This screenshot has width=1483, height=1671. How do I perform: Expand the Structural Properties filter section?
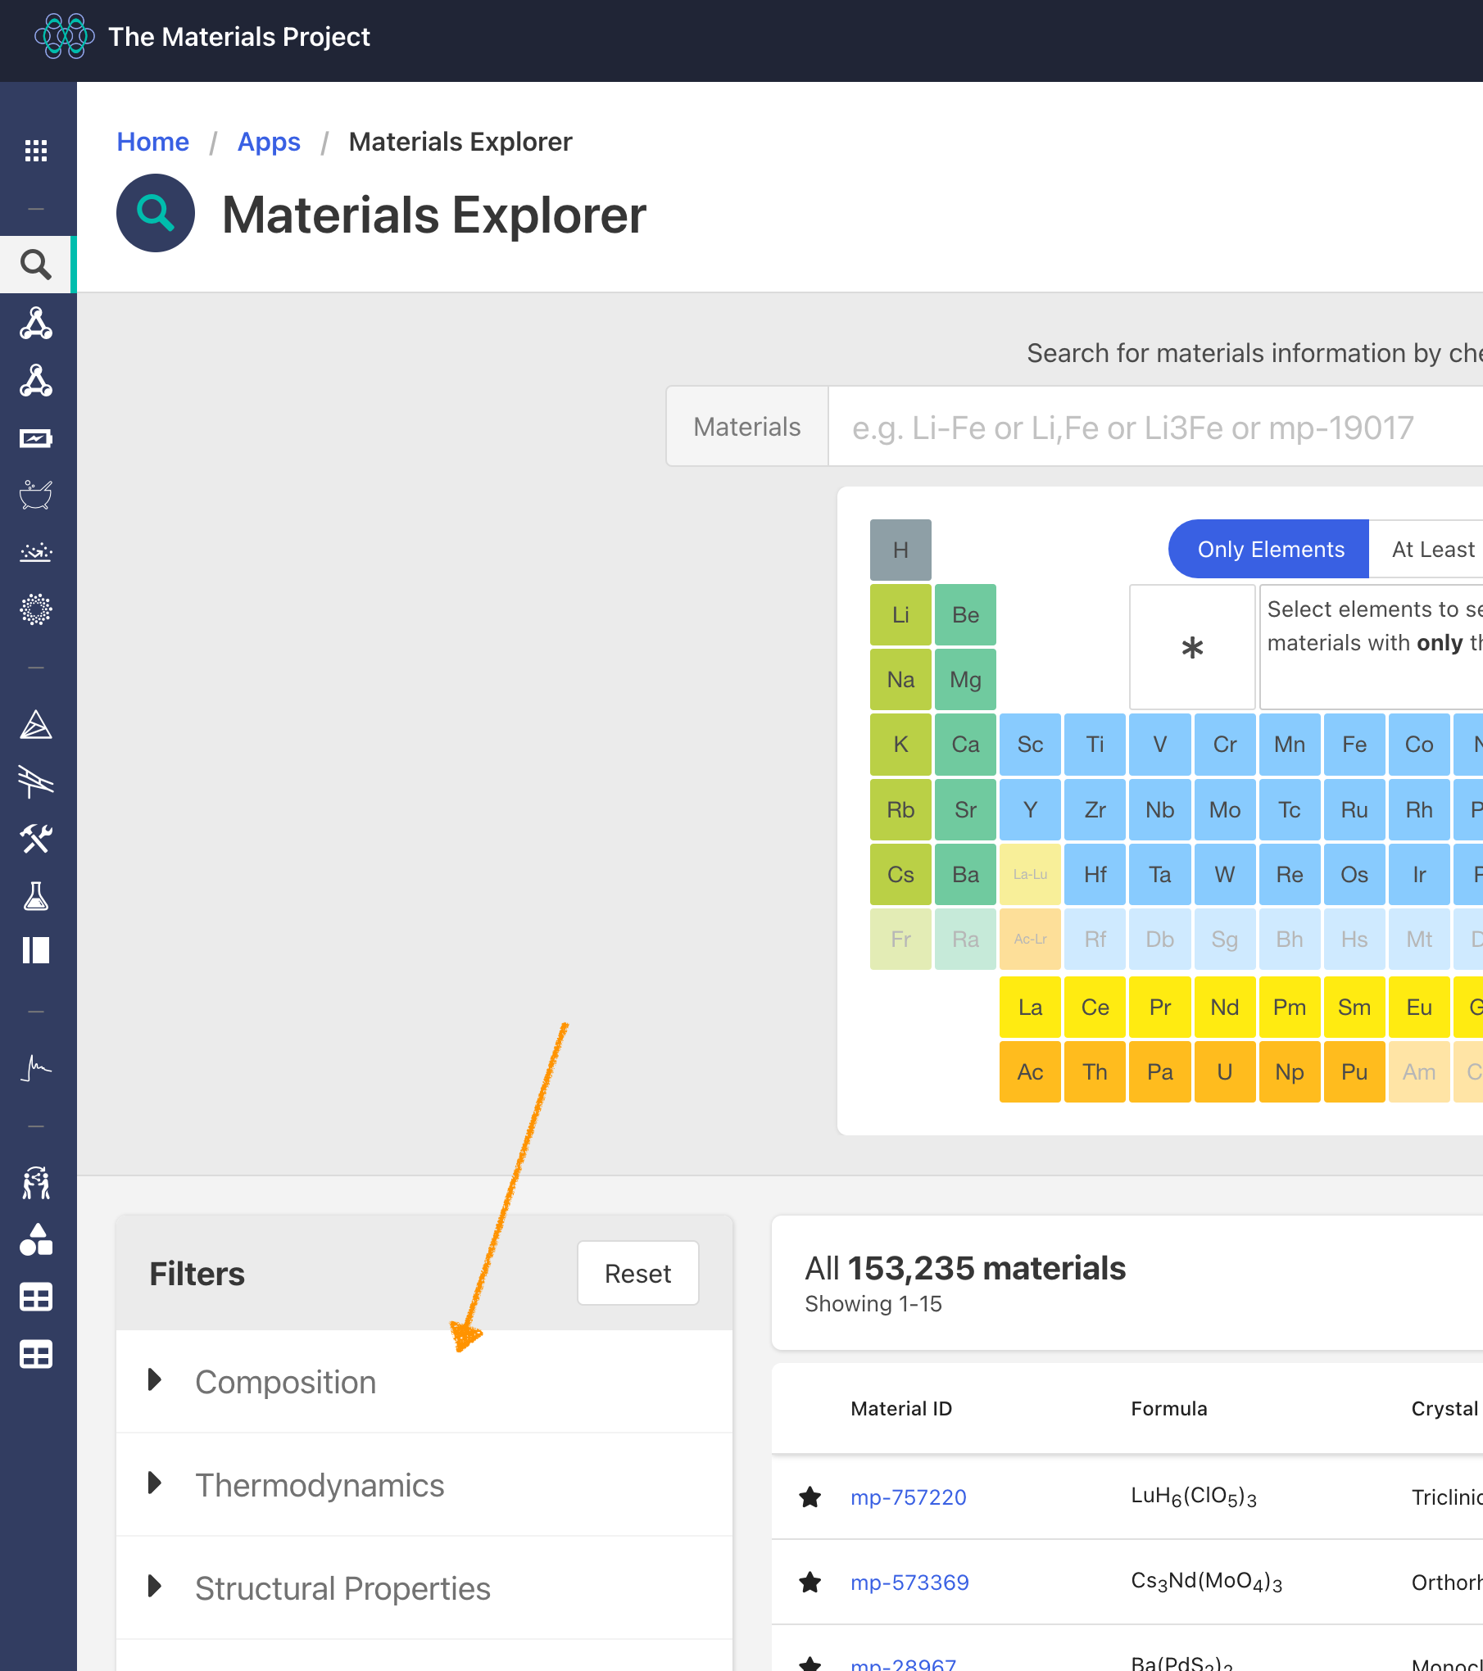342,1588
